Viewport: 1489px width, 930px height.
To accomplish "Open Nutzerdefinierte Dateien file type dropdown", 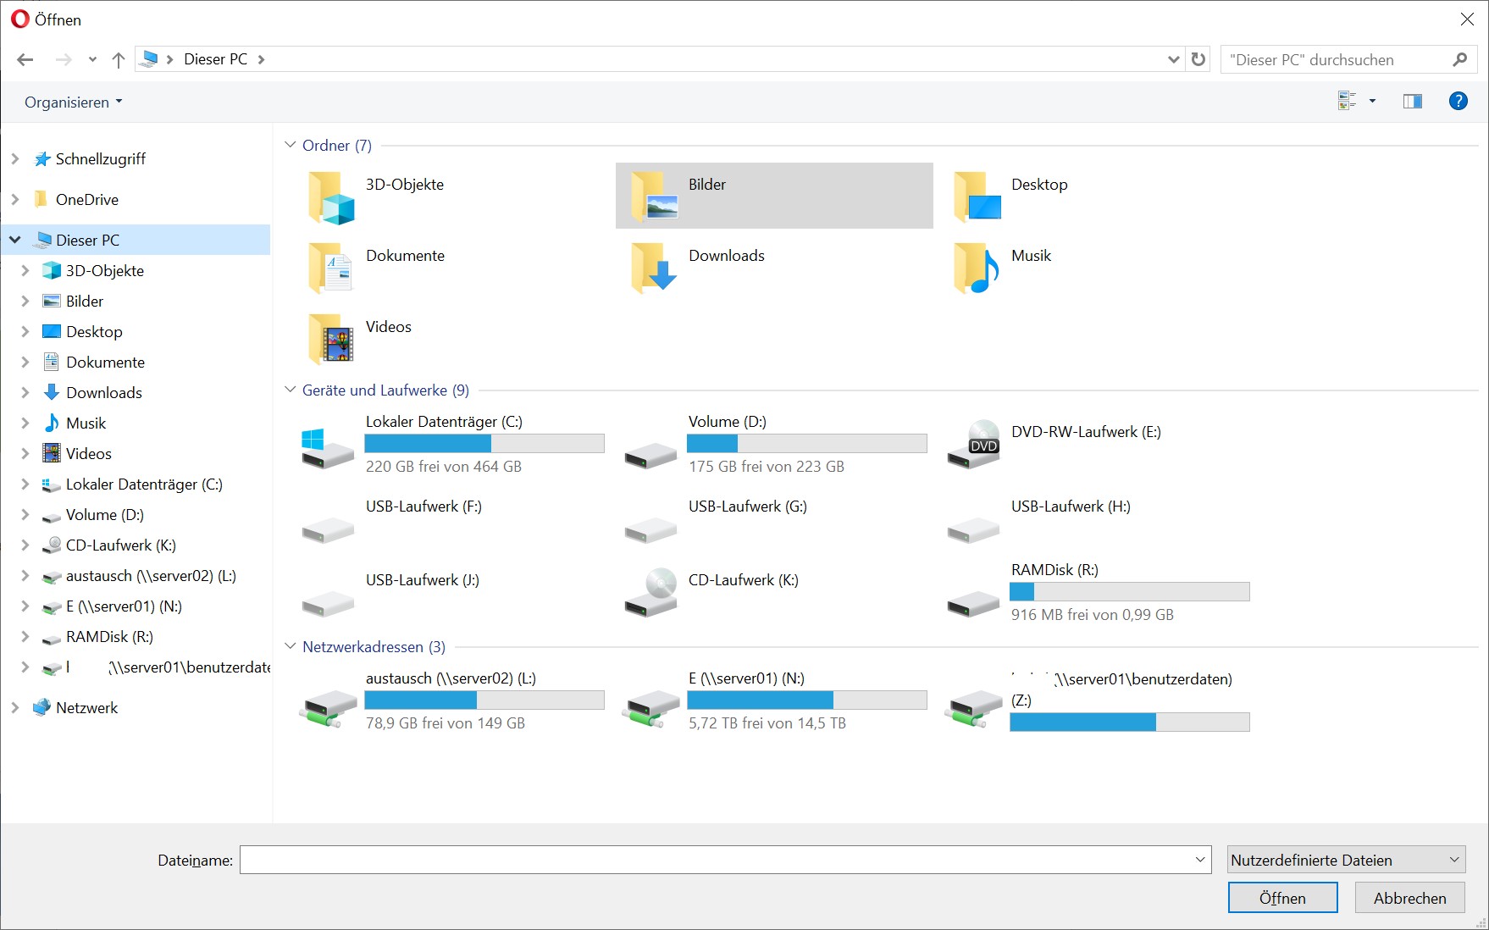I will [1346, 860].
